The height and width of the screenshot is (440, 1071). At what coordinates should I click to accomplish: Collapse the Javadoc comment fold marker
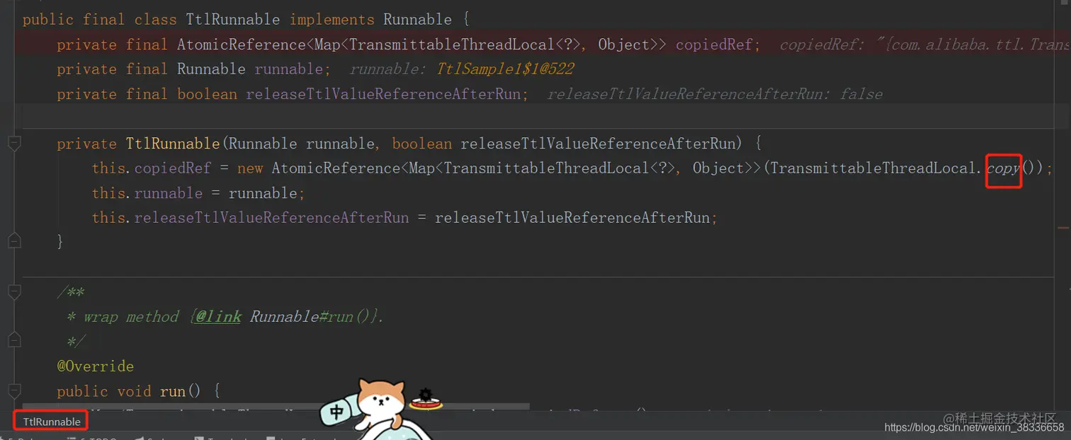pos(14,292)
